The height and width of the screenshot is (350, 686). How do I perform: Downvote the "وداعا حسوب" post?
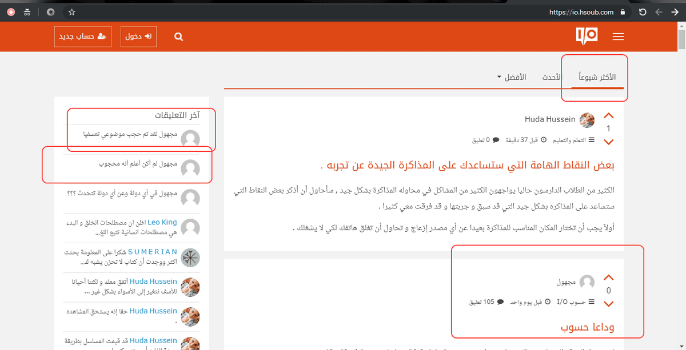coord(608,303)
